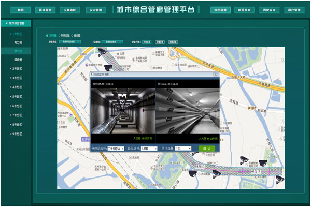Click the green 确认 button
This screenshot has width=311, height=207.
pos(206,148)
